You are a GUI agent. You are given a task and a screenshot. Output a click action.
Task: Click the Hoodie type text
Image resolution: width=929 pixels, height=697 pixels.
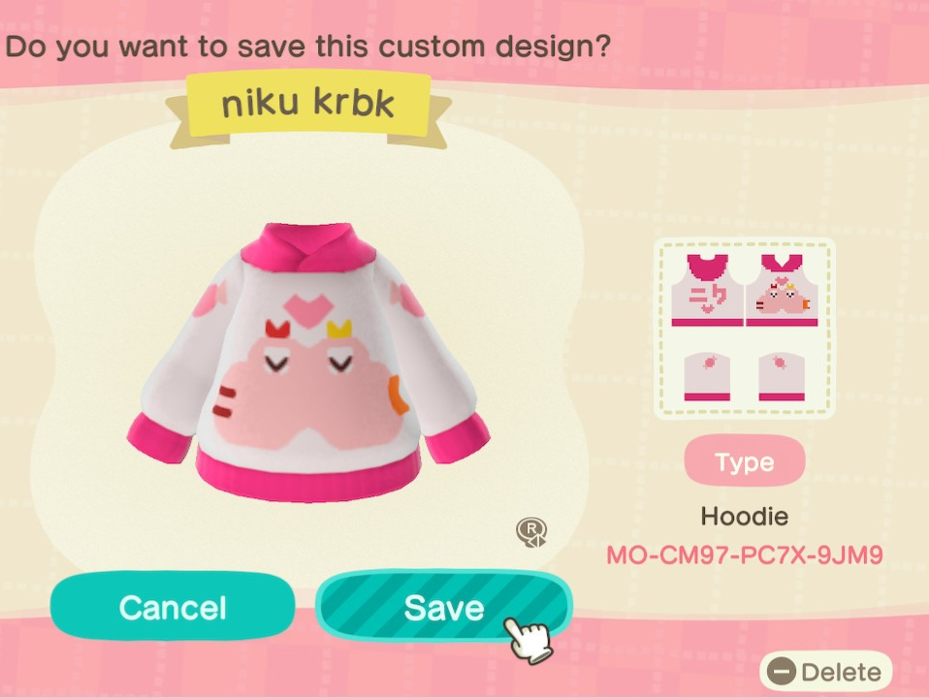point(745,517)
